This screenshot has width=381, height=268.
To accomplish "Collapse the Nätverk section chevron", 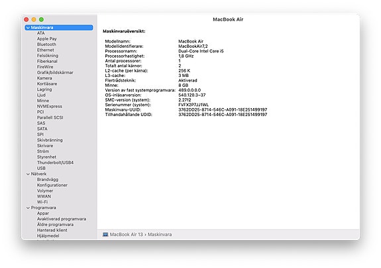I will click(x=28, y=174).
